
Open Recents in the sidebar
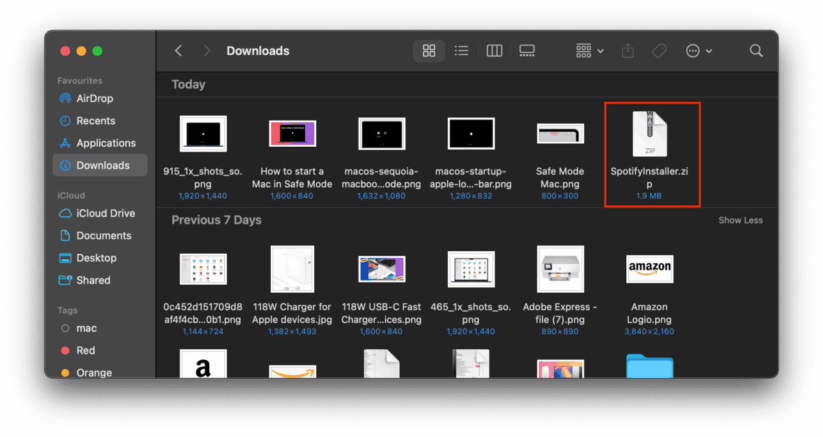(x=95, y=121)
